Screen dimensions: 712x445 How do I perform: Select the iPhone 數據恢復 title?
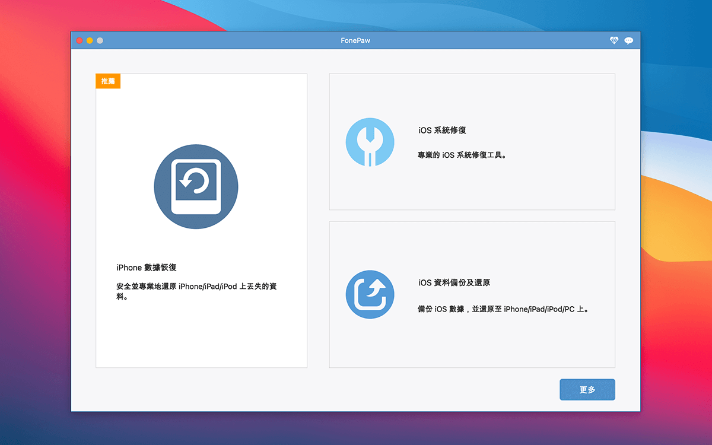tap(147, 268)
